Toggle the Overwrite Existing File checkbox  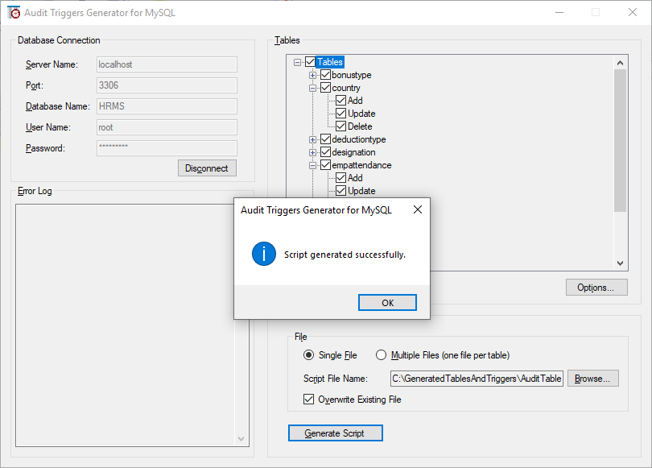[x=309, y=399]
